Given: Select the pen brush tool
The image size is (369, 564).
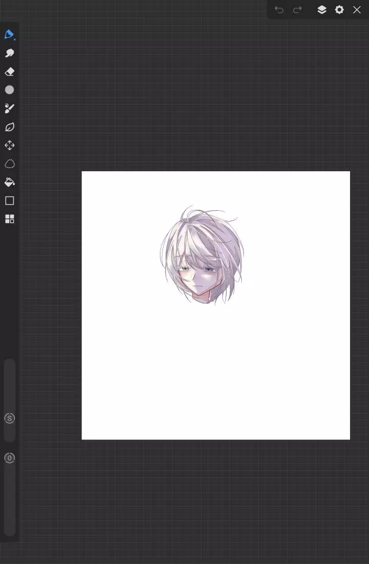Looking at the screenshot, I should [9, 34].
